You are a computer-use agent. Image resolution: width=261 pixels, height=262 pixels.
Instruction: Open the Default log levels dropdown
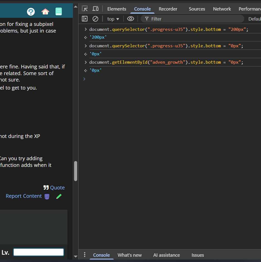(254, 19)
